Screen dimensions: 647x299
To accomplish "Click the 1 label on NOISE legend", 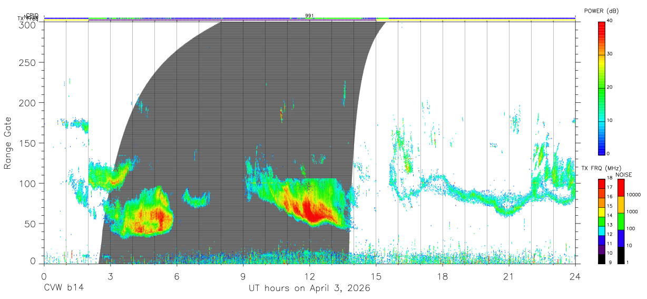I will 628,262.
